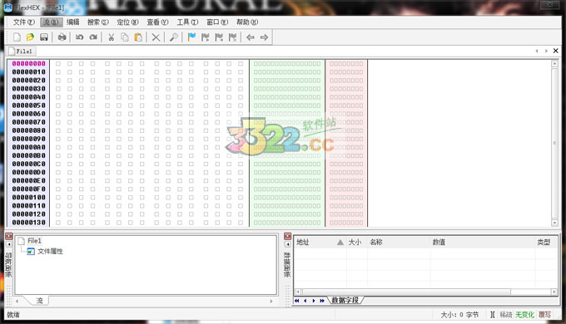The image size is (566, 324).
Task: Toggle the 覆写 overwrite mode indicator
Action: coord(544,315)
